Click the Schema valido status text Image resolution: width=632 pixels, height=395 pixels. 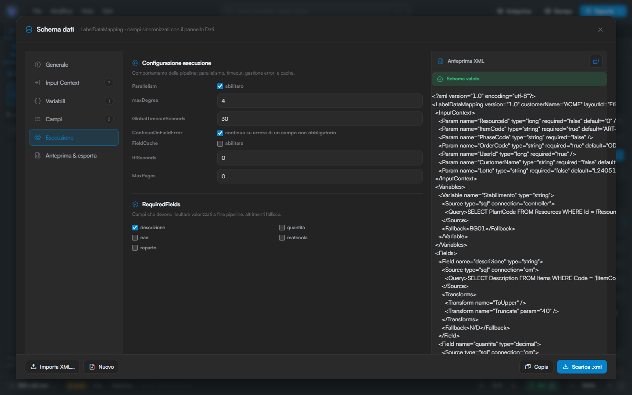tap(463, 79)
